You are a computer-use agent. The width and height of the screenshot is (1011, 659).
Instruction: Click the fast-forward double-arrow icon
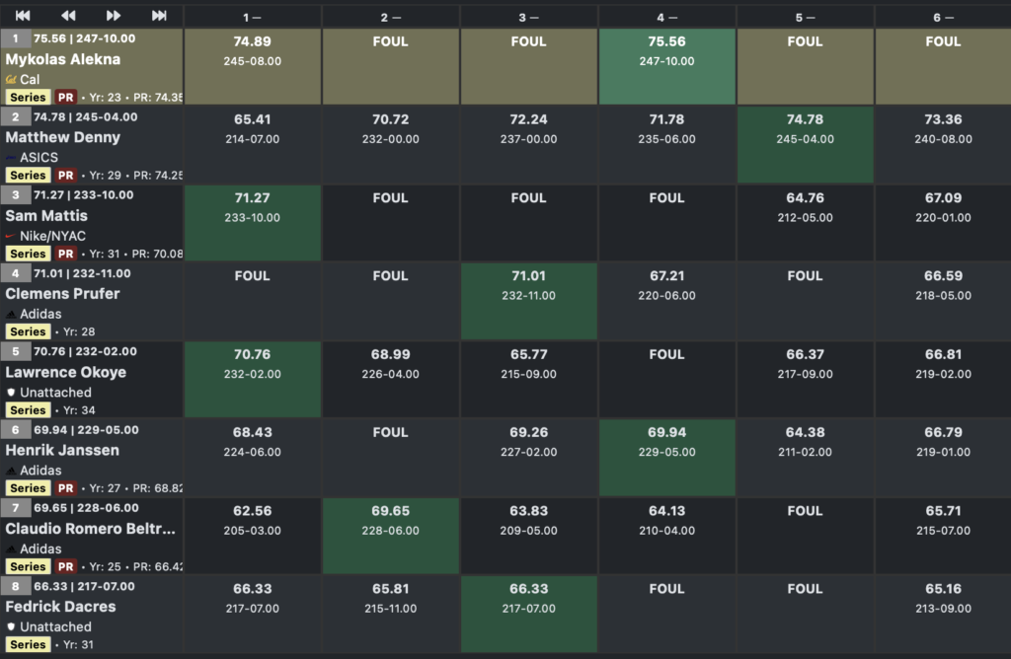click(x=114, y=16)
